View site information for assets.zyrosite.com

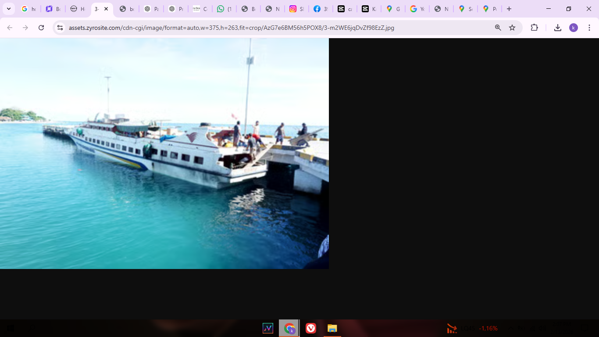coord(60,28)
